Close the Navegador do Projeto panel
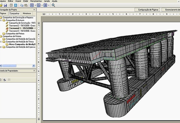 [34, 10]
